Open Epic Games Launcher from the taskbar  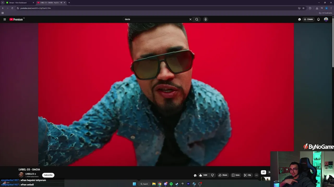tap(183, 184)
